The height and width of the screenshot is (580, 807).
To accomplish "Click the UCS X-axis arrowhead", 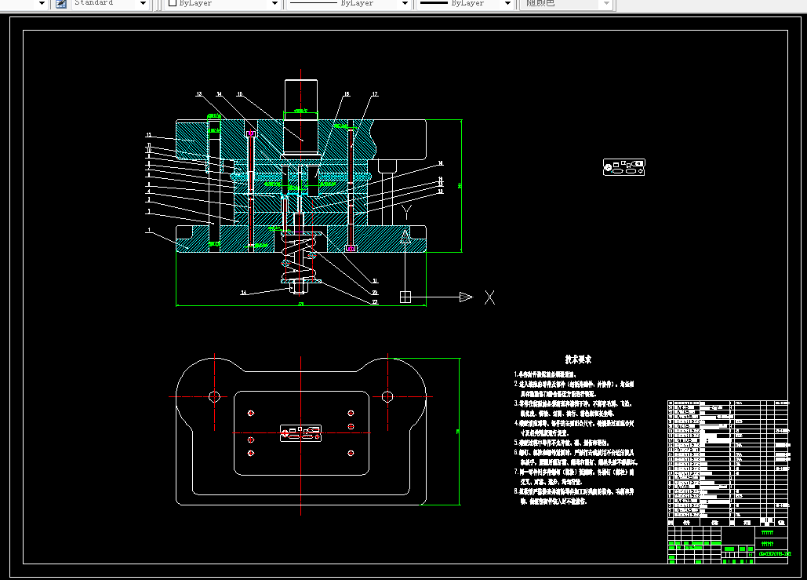I will click(x=466, y=297).
